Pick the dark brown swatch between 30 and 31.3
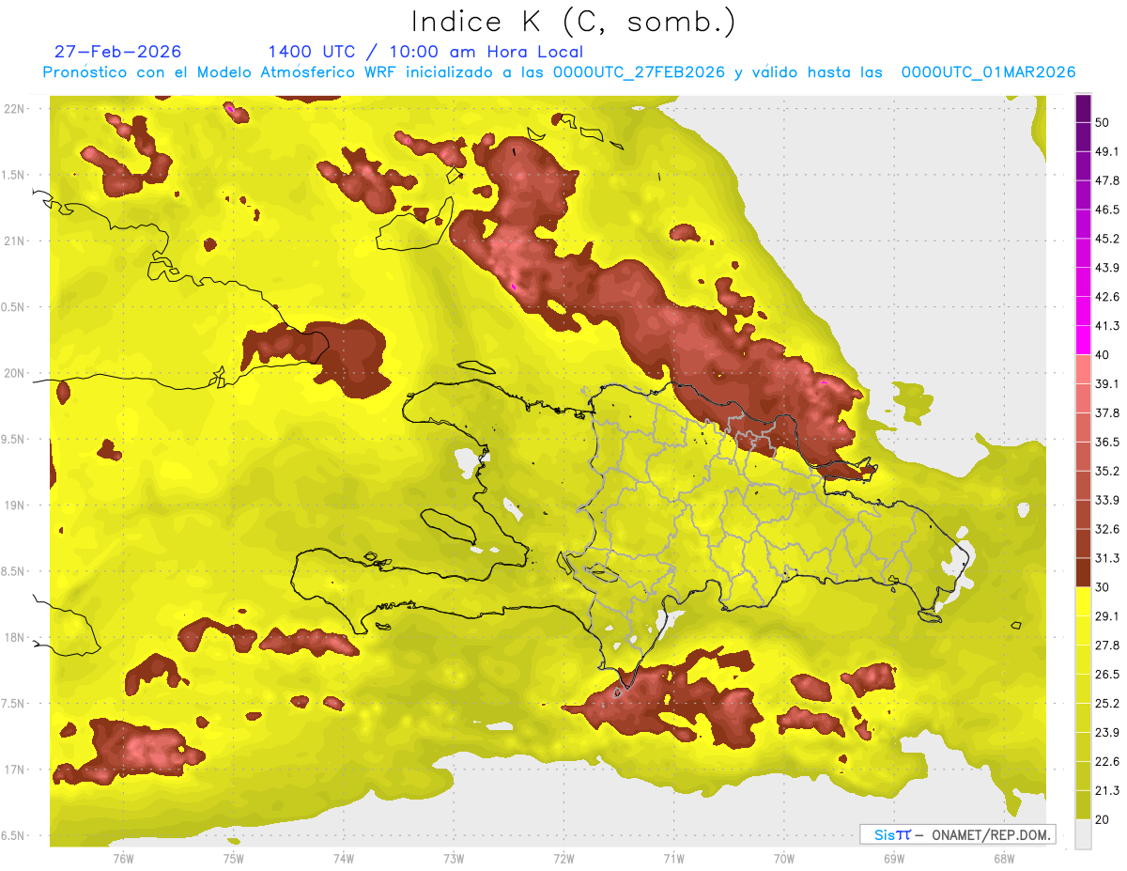 click(x=1083, y=572)
